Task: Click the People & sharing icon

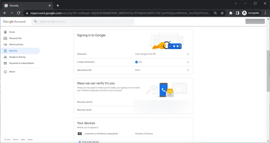Action: click(x=5, y=57)
